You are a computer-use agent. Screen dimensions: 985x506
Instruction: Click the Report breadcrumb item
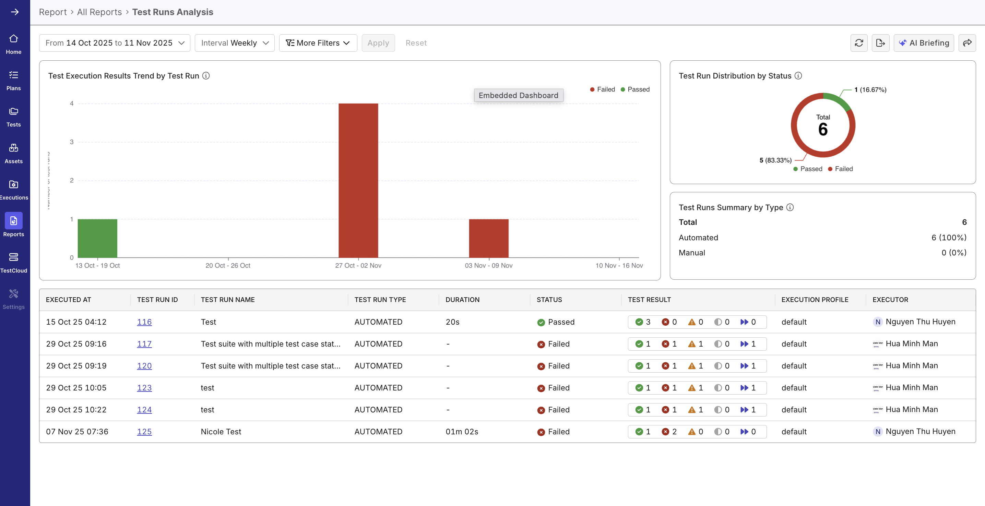click(53, 12)
